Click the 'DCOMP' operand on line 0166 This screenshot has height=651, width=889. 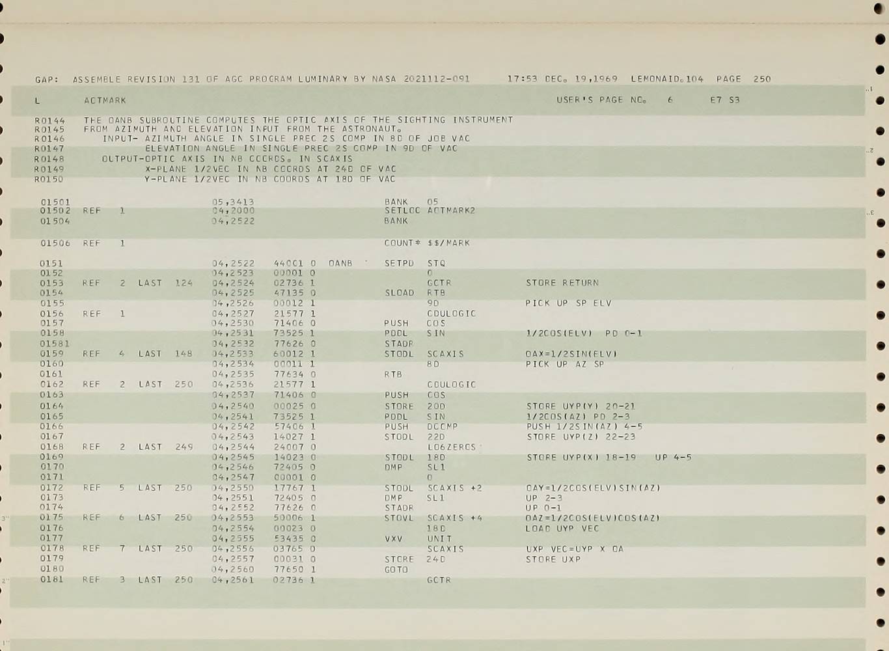tap(443, 427)
